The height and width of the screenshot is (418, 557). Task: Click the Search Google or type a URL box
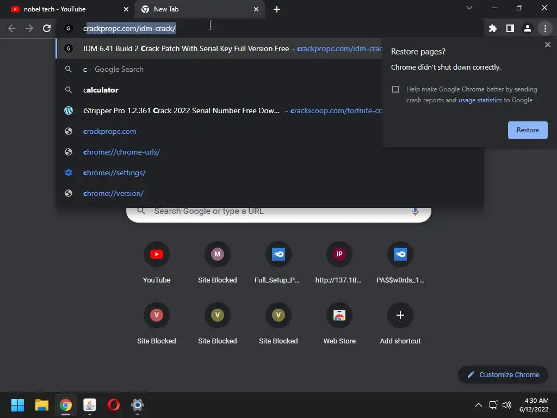coord(278,213)
